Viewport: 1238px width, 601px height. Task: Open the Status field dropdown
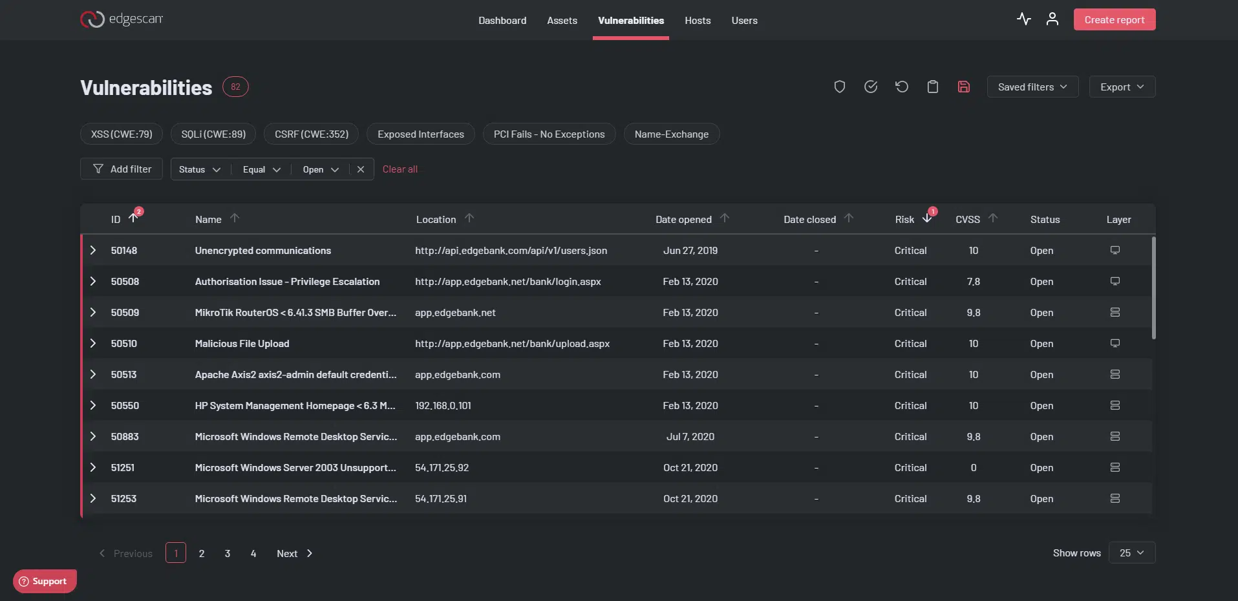200,169
